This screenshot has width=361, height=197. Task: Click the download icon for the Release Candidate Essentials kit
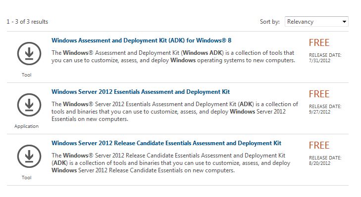coord(29,157)
